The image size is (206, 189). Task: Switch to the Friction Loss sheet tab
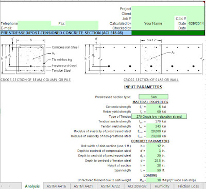(x=188, y=186)
